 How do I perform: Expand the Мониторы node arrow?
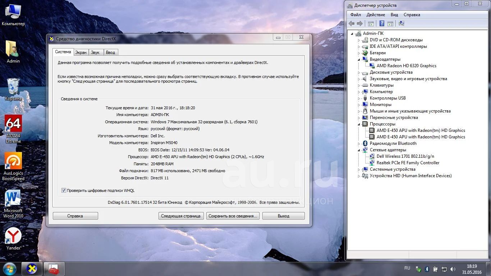point(359,105)
